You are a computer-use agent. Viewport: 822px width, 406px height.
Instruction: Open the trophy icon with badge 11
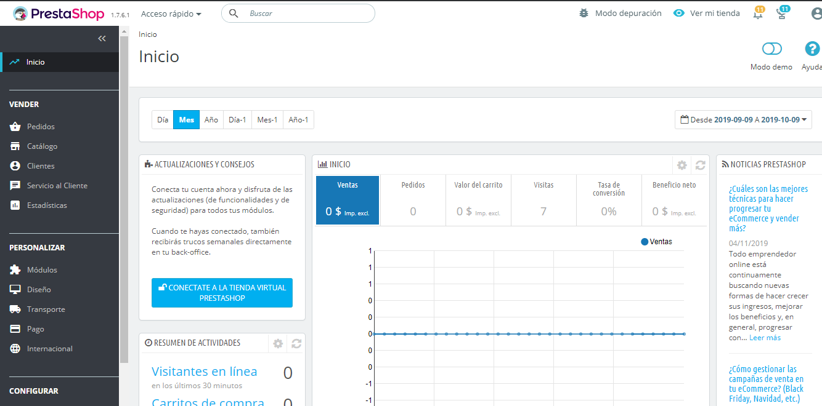pos(783,13)
